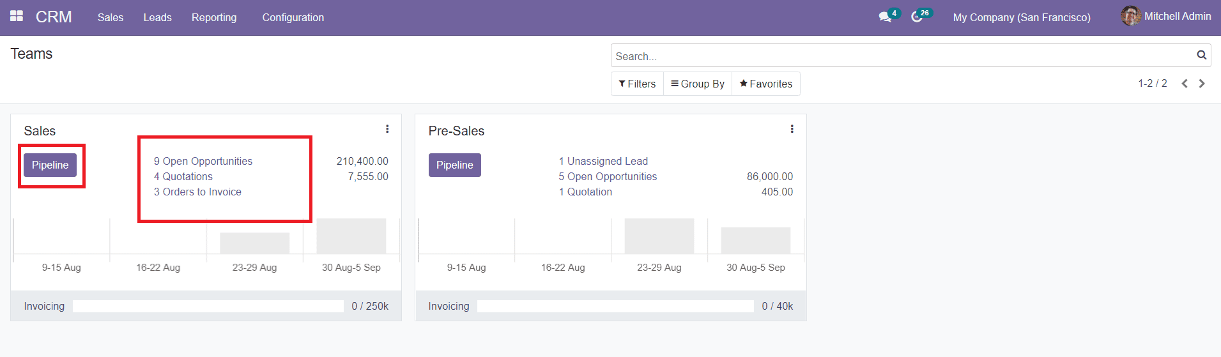Expand the Favorites dropdown
The image size is (1221, 357).
point(765,84)
